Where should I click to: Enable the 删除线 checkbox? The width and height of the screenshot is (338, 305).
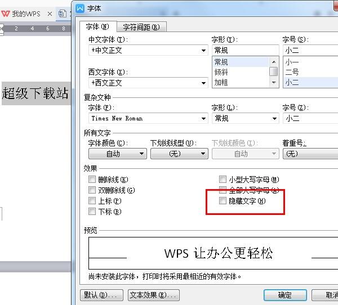pyautogui.click(x=92, y=179)
